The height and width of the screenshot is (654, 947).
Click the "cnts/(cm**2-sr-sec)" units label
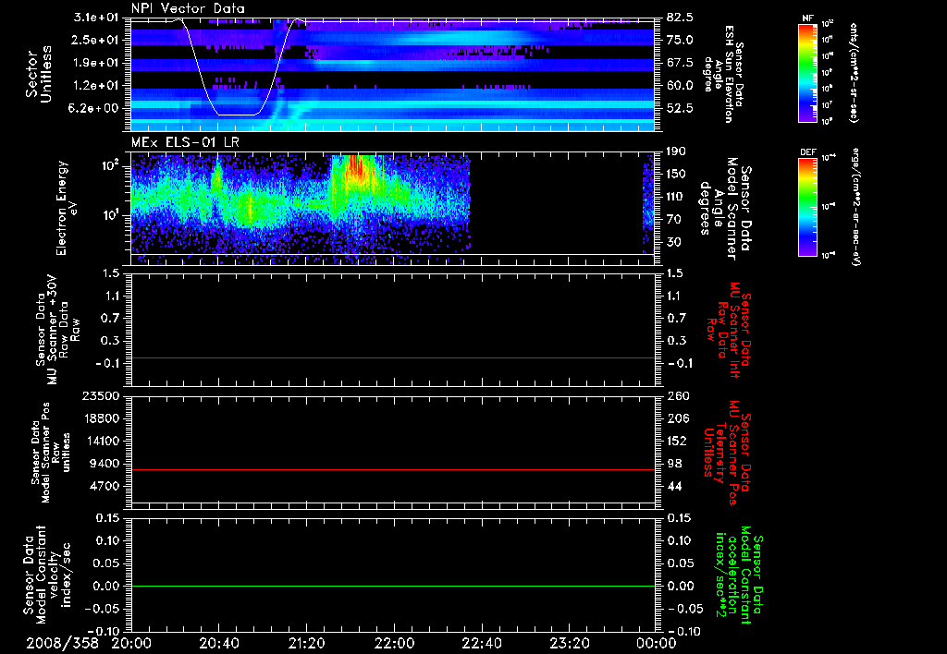854,72
